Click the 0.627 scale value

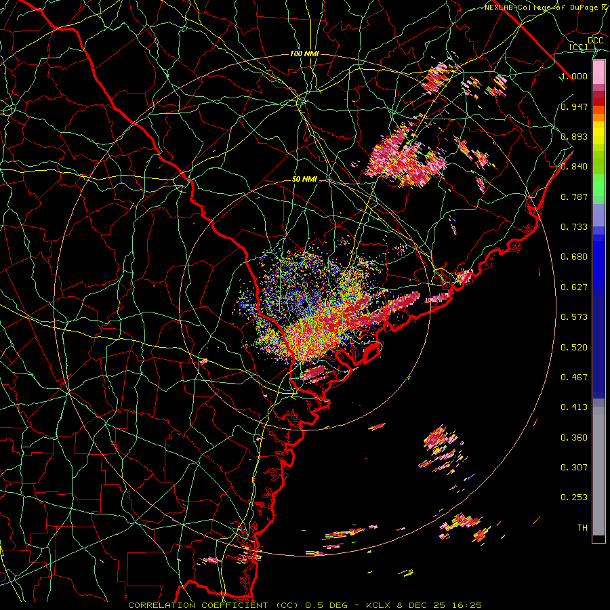(574, 287)
